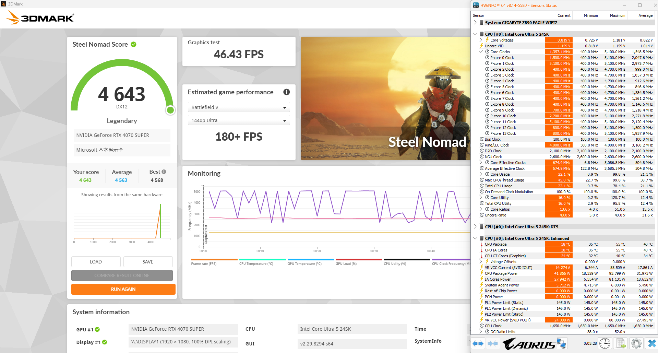
Task: Click NVIDIA GeForce RTX 4070 SUPER score field
Action: click(122, 135)
